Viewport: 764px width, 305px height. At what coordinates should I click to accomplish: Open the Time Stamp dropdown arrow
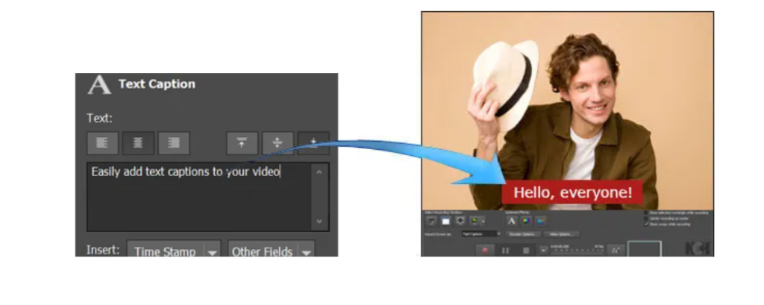[213, 252]
